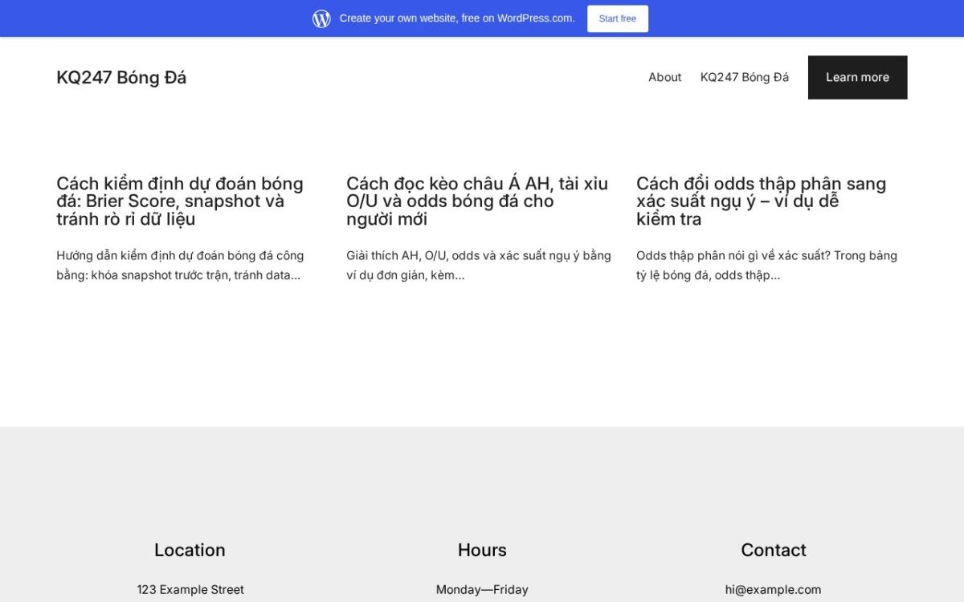The height and width of the screenshot is (602, 964).
Task: Click 'Create your own website' banner text
Action: (x=457, y=18)
